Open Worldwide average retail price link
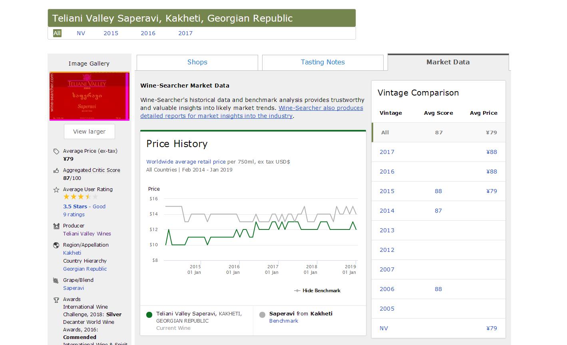The width and height of the screenshot is (567, 345). pos(186,162)
